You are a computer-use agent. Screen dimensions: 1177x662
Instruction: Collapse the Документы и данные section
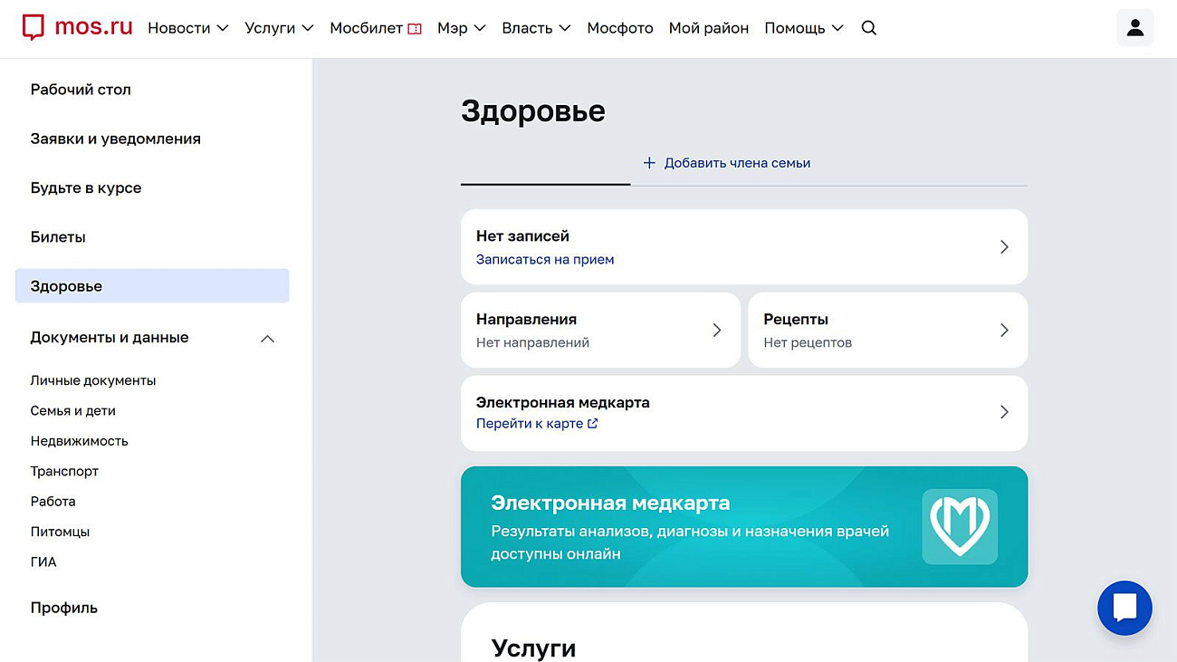coord(267,338)
